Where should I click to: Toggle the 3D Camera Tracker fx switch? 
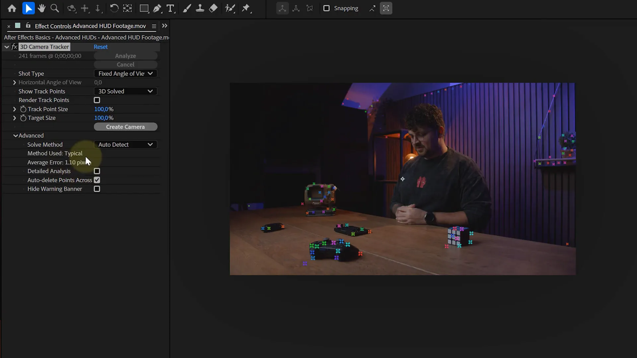coord(14,47)
